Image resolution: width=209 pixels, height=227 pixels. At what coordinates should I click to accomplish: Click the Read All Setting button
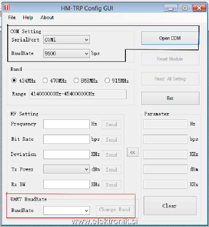(170, 79)
